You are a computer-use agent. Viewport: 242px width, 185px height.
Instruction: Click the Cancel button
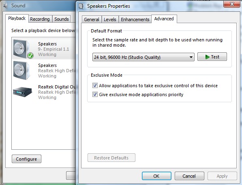(189, 176)
